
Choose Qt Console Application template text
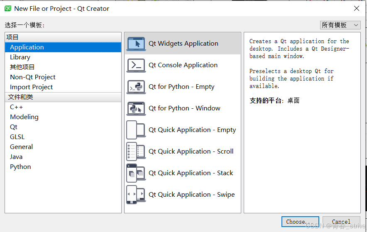click(183, 65)
